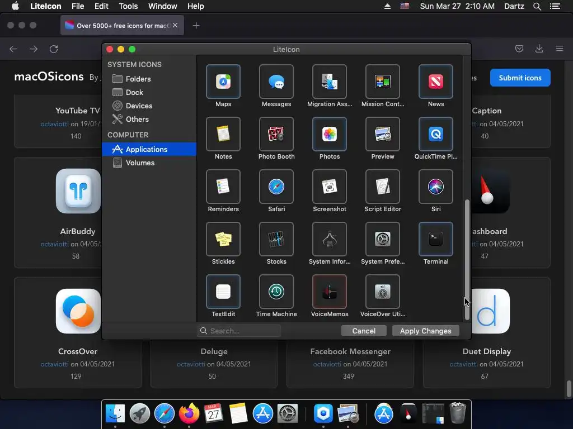Click the Safari icon in LiteIcon grid
The width and height of the screenshot is (573, 429).
276,187
